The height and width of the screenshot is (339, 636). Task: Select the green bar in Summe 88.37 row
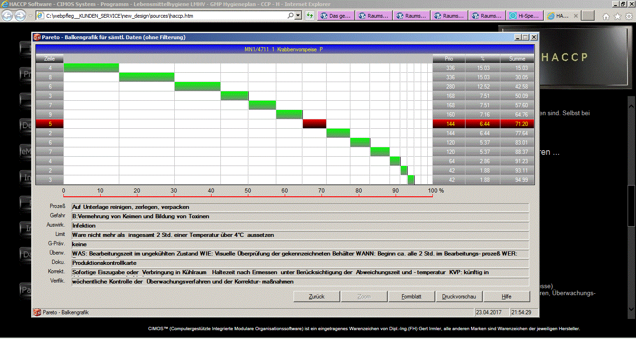[380, 152]
